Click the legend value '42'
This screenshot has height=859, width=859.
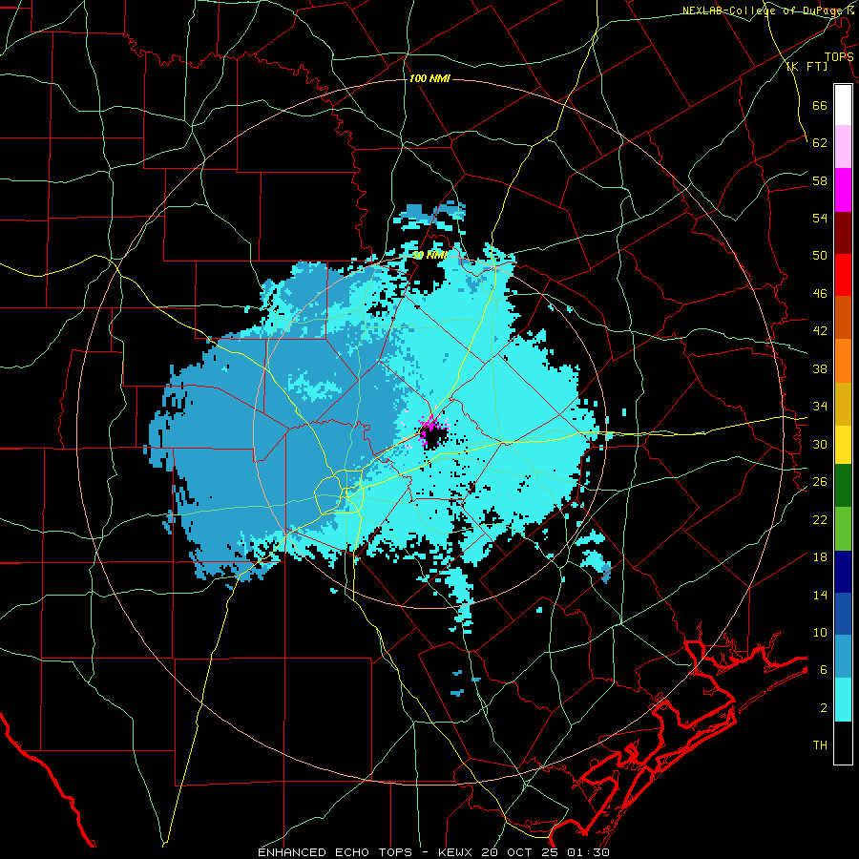(x=820, y=331)
